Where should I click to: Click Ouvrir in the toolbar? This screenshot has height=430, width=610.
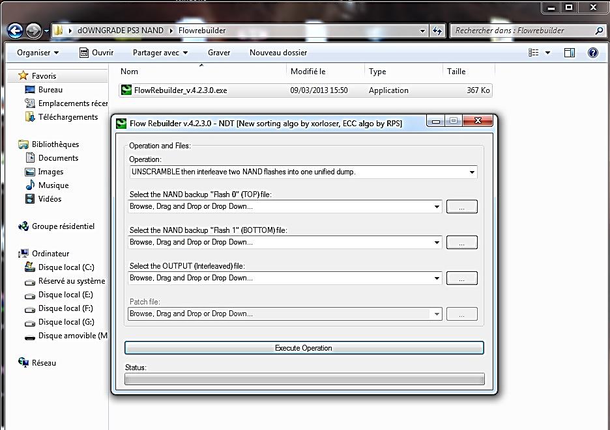96,53
